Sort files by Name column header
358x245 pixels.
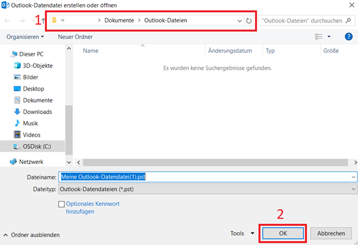pyautogui.click(x=91, y=51)
